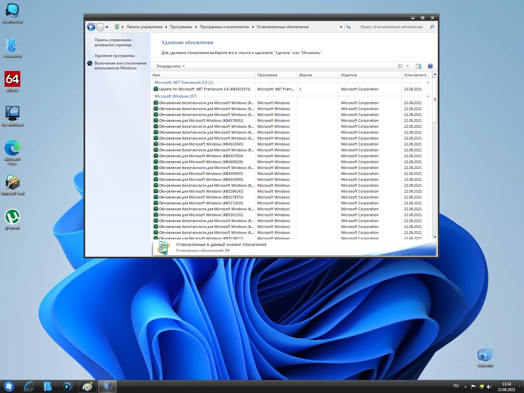Open the paint palette taskbar icon
Viewport: 524px width, 393px height.
click(x=87, y=386)
